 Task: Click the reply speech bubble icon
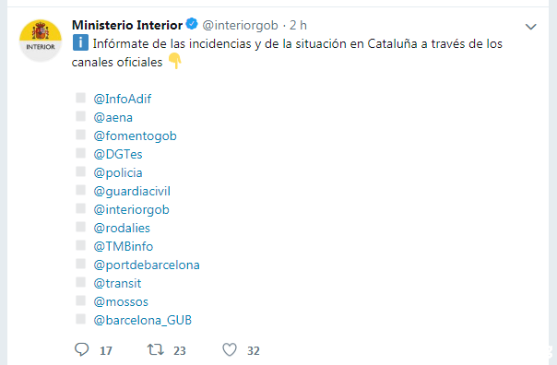click(81, 349)
